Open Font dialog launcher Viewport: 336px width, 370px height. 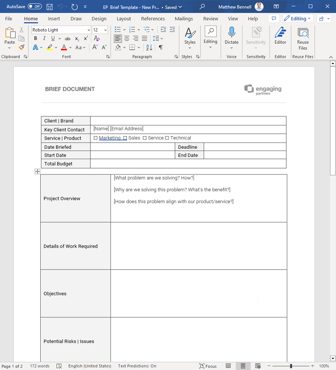(108, 57)
